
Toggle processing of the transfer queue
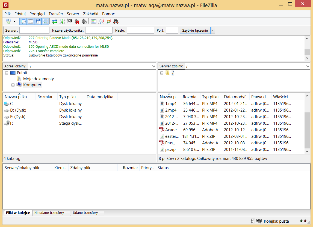62,21
